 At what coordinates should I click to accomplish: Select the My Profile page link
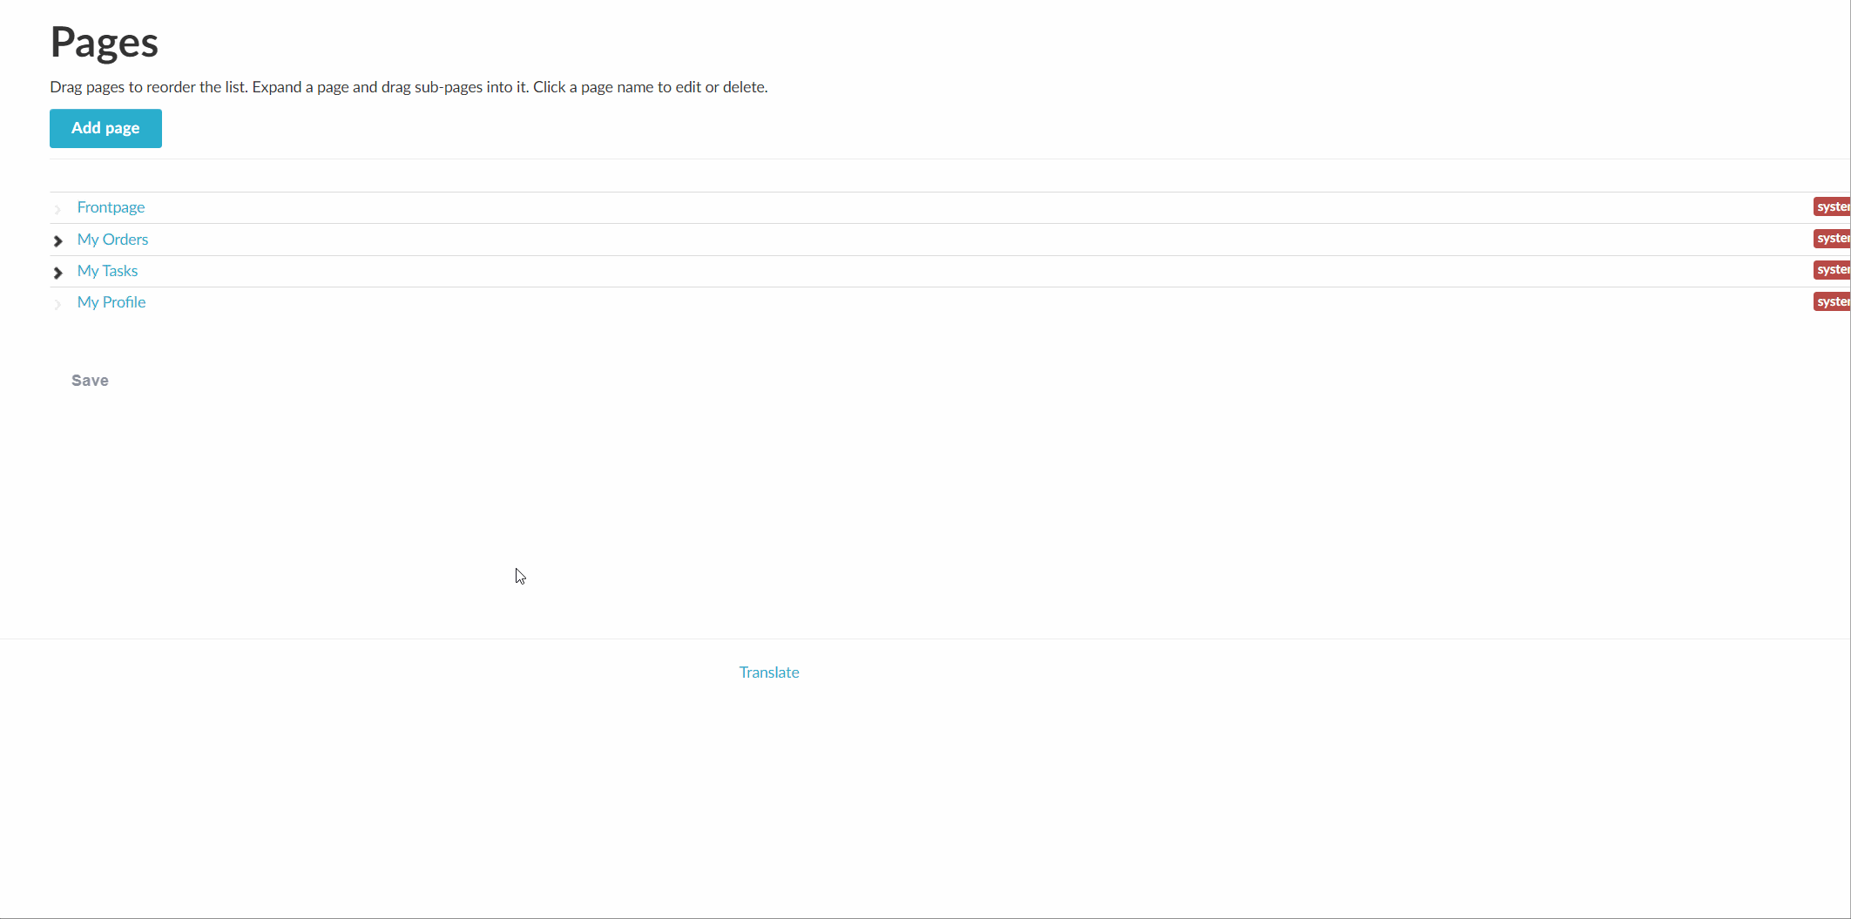pos(111,302)
